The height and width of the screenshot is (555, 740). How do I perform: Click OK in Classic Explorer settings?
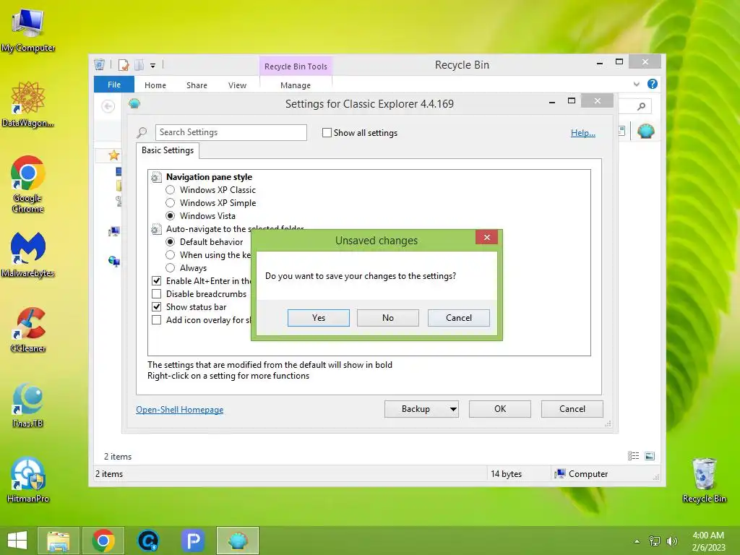(500, 409)
